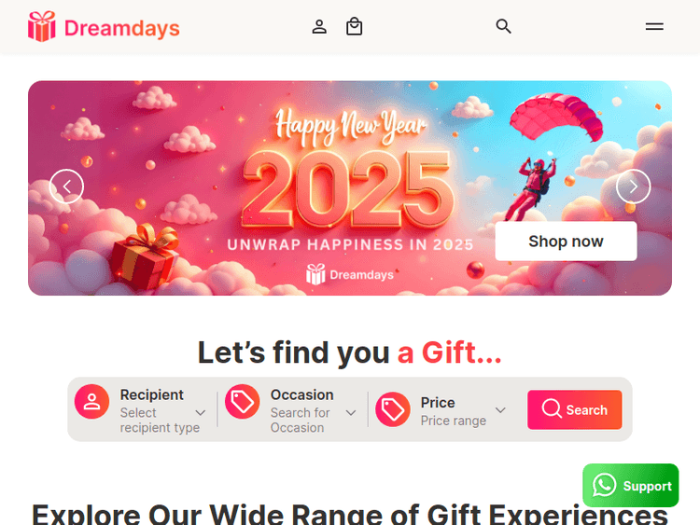Expand the Price range dropdown chevron
700x525 pixels.
pyautogui.click(x=500, y=409)
